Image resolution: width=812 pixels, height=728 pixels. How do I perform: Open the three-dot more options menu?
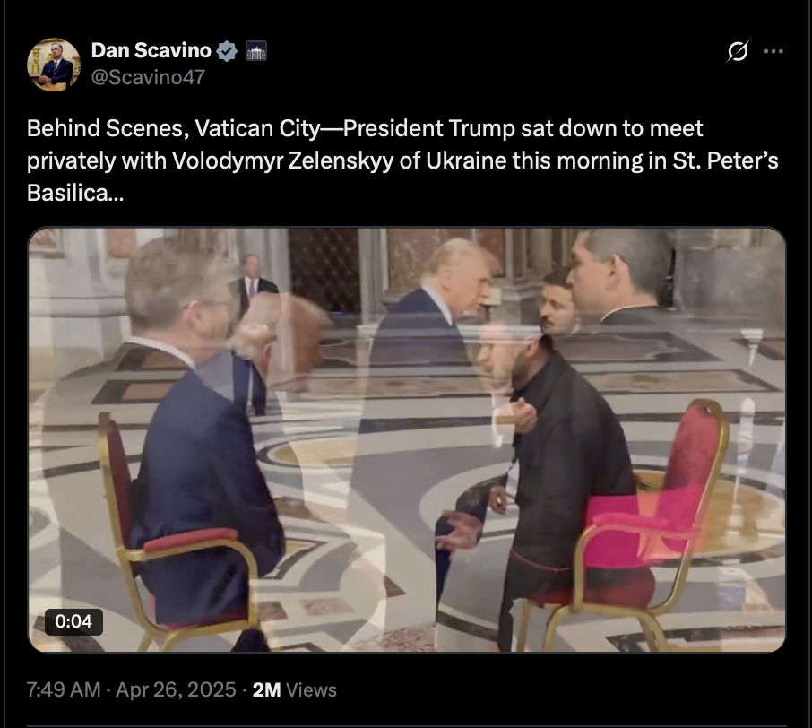coord(773,51)
